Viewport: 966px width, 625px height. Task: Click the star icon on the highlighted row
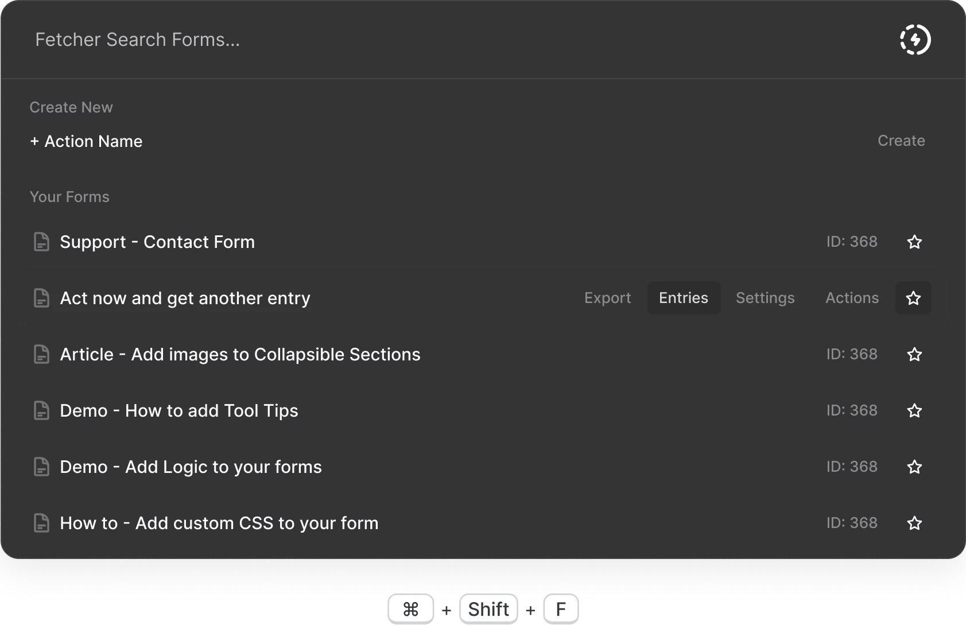click(x=913, y=298)
